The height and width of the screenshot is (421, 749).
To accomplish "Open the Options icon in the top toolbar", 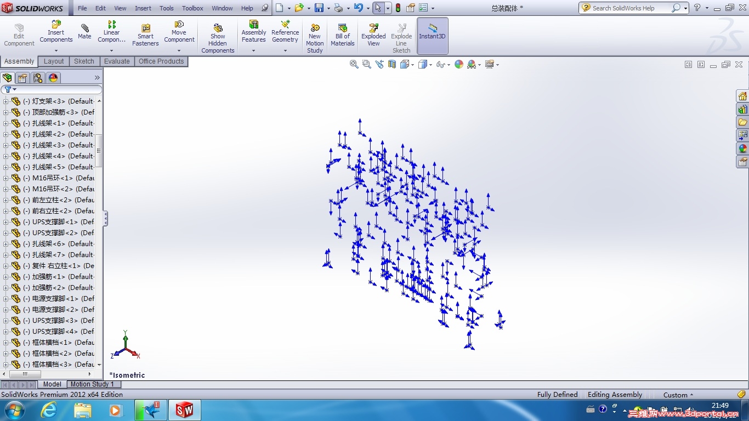I will click(x=423, y=8).
